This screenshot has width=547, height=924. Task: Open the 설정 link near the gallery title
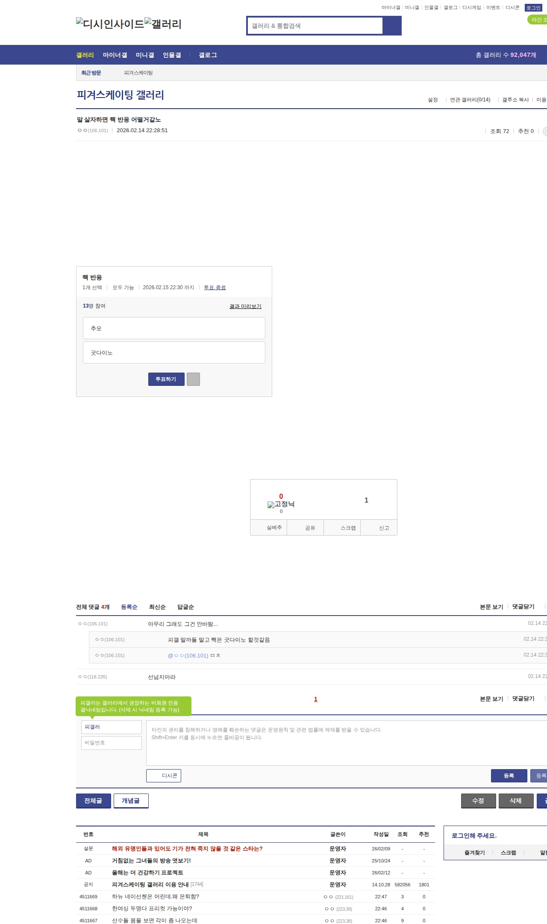coord(433,100)
